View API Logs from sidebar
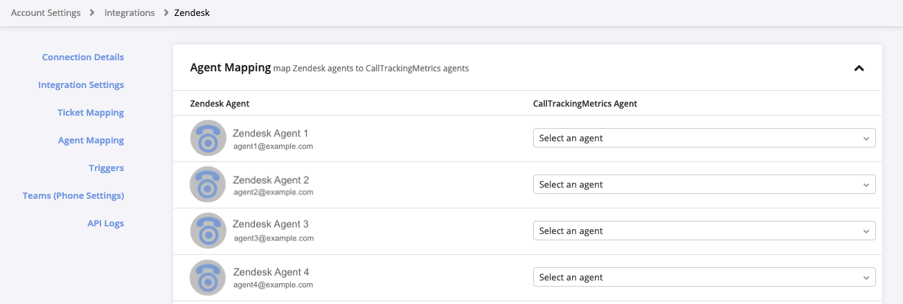 (x=105, y=223)
